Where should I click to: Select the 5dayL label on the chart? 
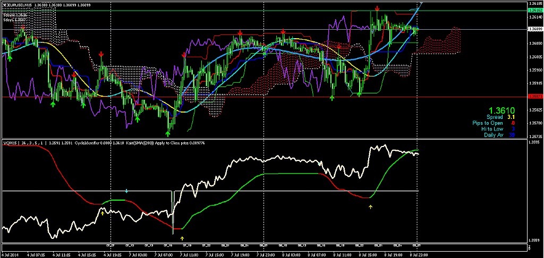pyautogui.click(x=14, y=21)
